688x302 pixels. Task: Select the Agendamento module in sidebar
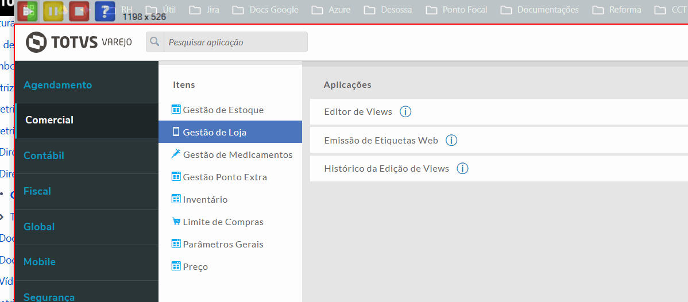click(57, 85)
